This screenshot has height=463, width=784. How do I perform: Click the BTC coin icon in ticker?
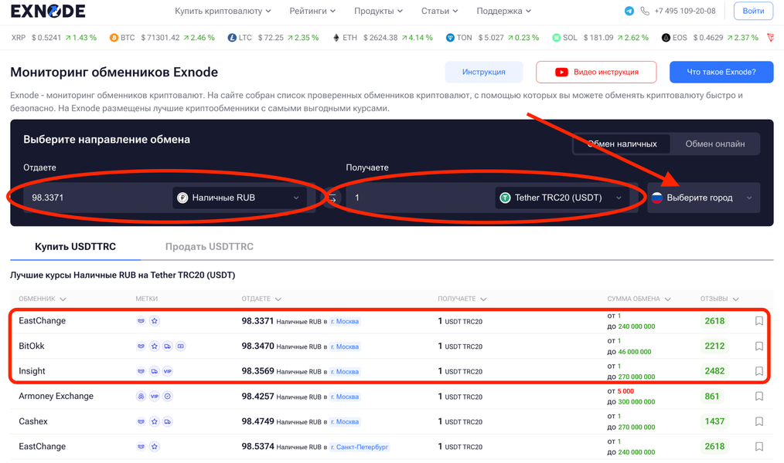(114, 38)
